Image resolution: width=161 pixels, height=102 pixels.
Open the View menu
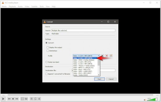click(48, 6)
